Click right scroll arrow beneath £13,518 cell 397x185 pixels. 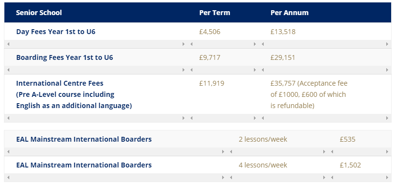coord(387,44)
